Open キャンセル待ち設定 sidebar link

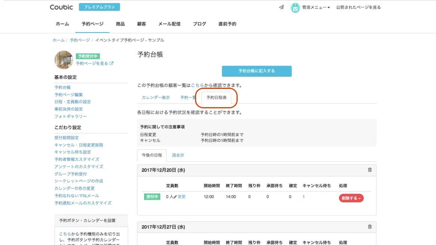pyautogui.click(x=73, y=152)
